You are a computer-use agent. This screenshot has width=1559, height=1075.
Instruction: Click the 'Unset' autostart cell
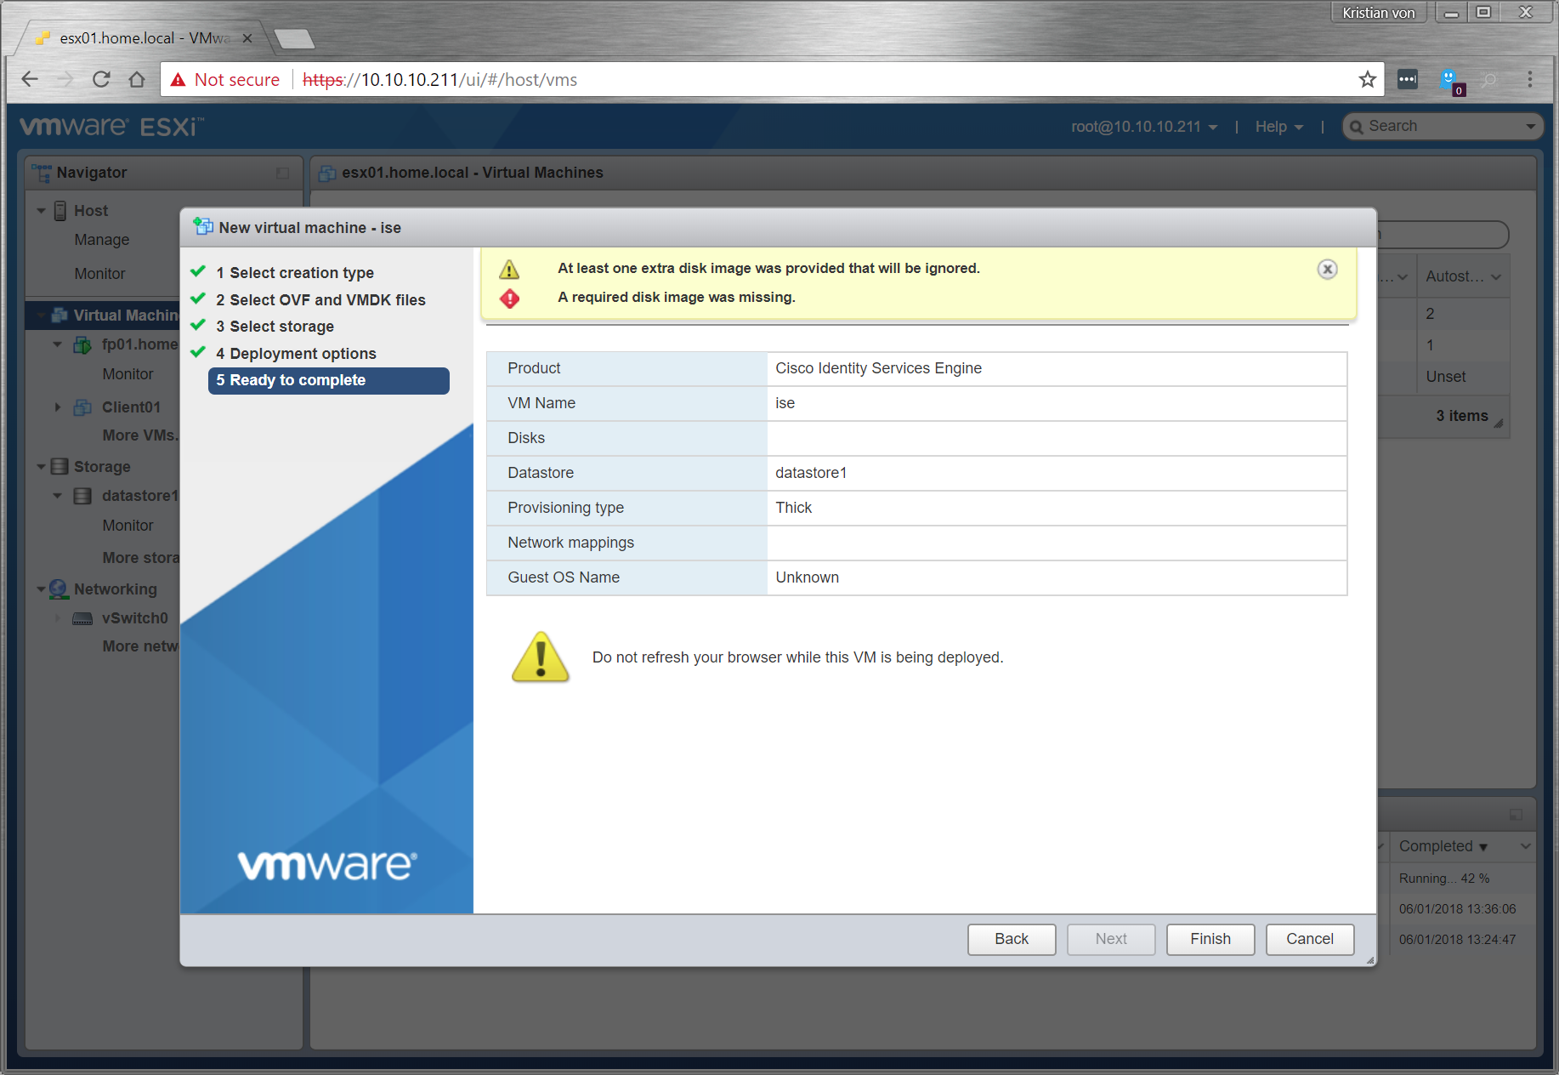pos(1446,377)
